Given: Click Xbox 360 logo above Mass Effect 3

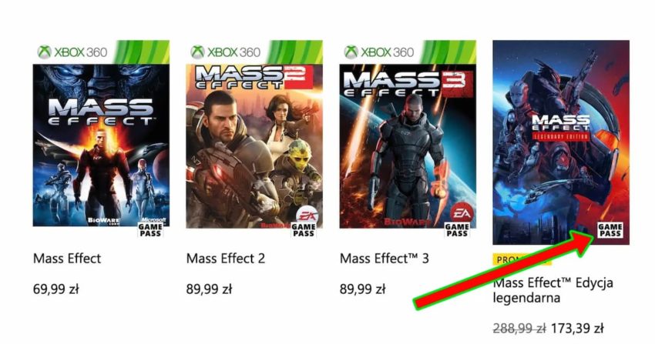Looking at the screenshot, I should (x=378, y=52).
